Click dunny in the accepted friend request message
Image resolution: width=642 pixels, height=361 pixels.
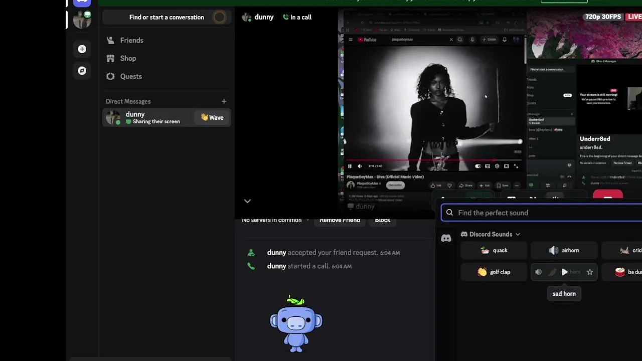(276, 253)
